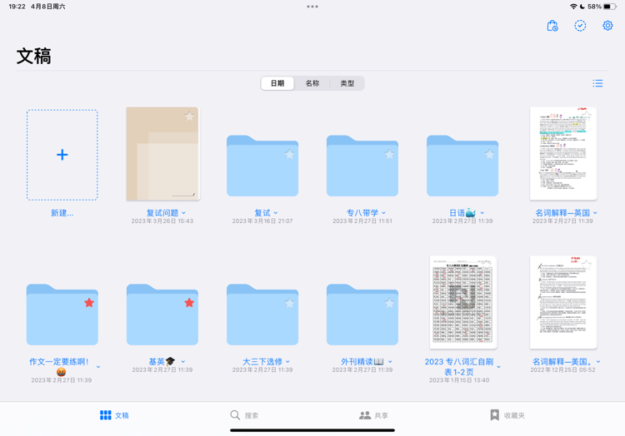Open 2023 专八词汇自刷表 thumbnail
625x436 pixels.
pyautogui.click(x=462, y=302)
